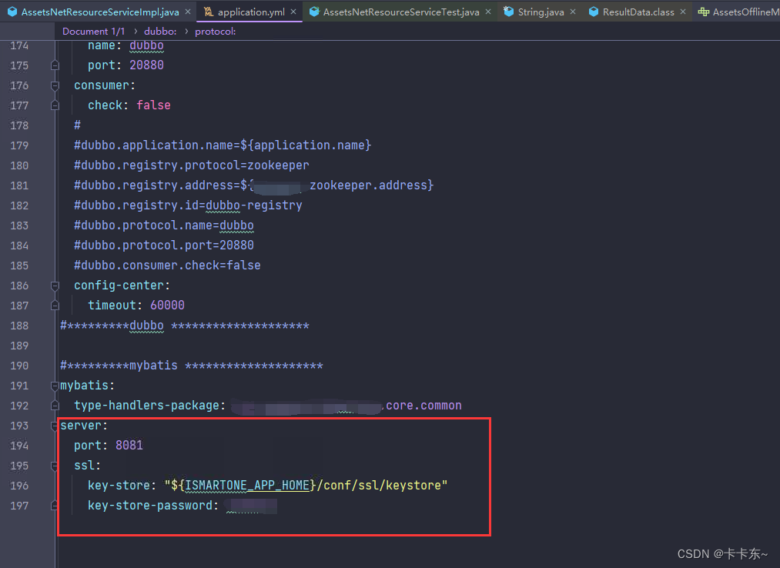Click 'false' value on check line
This screenshot has height=568, width=780.
(x=154, y=105)
